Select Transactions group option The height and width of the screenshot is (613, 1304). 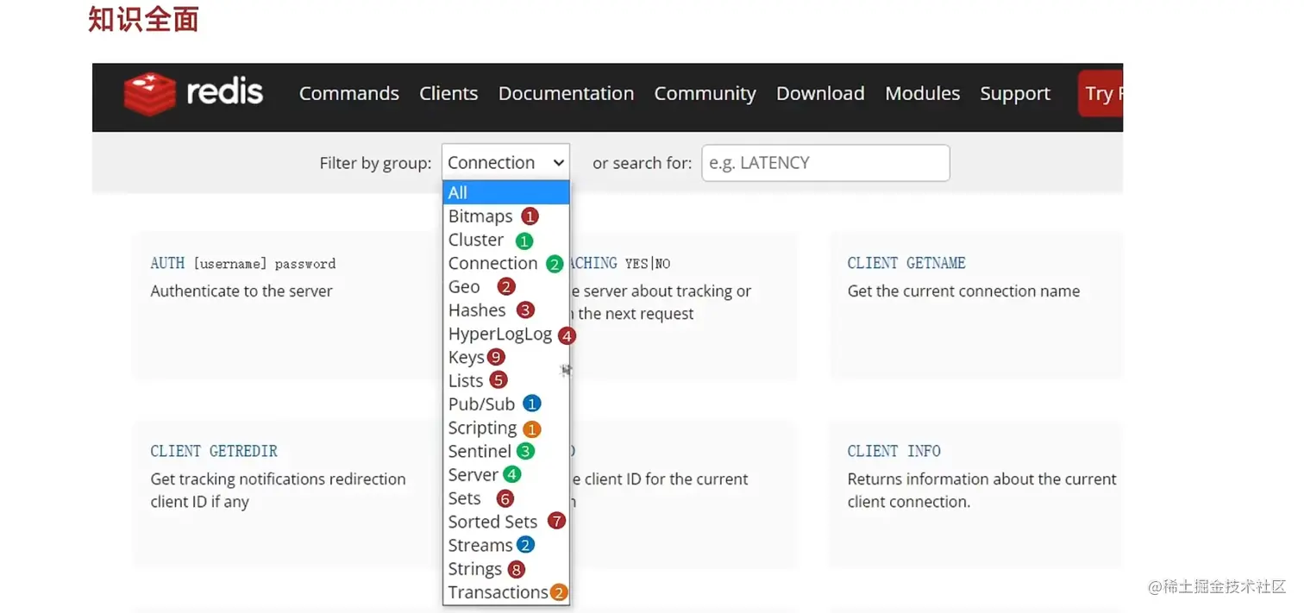506,592
